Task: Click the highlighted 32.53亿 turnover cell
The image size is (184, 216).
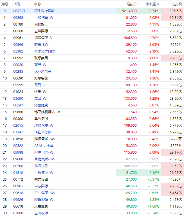Action: 173,166
